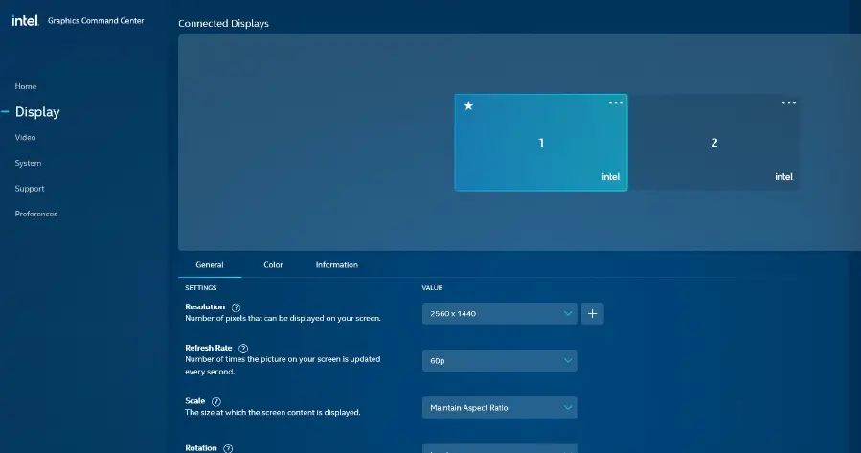
Task: Open display 1 three-dot options menu
Action: click(616, 102)
